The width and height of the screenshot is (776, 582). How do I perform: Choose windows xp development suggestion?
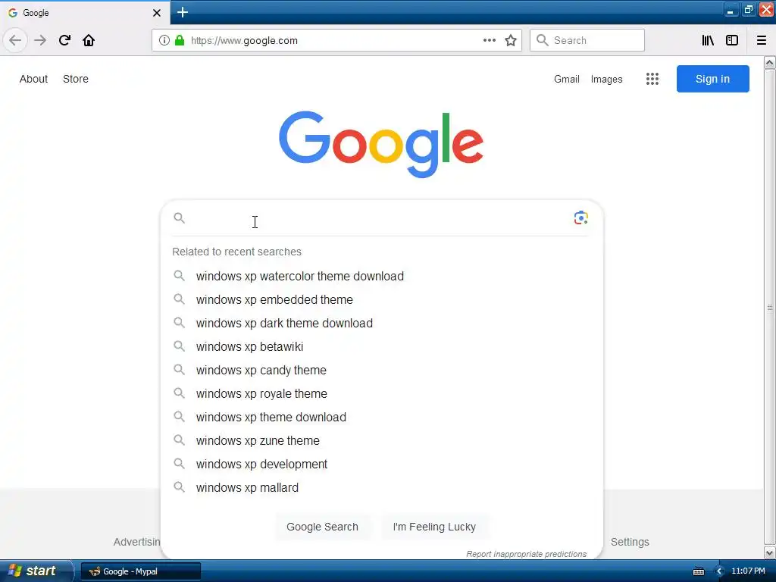tap(382, 464)
